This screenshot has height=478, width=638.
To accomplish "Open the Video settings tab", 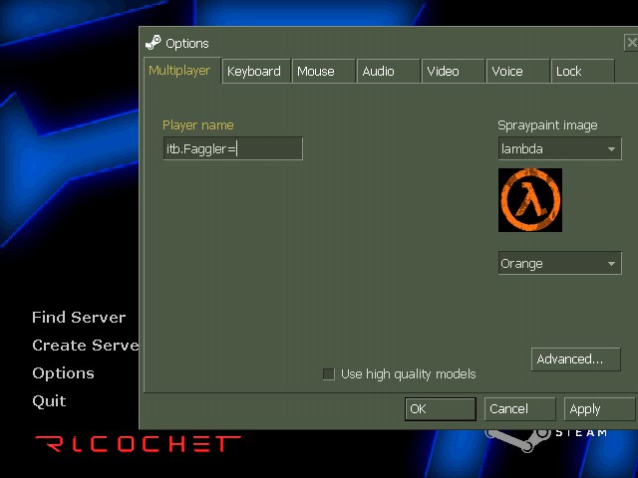I will [453, 72].
